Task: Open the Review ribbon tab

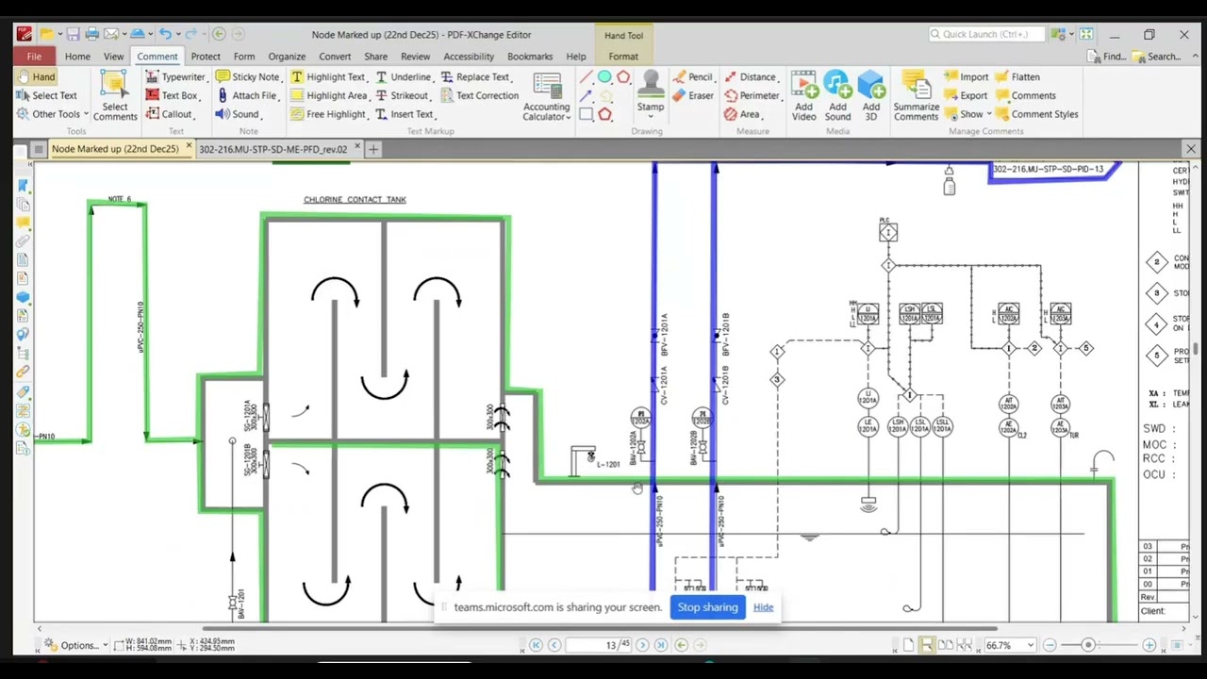Action: pos(415,57)
